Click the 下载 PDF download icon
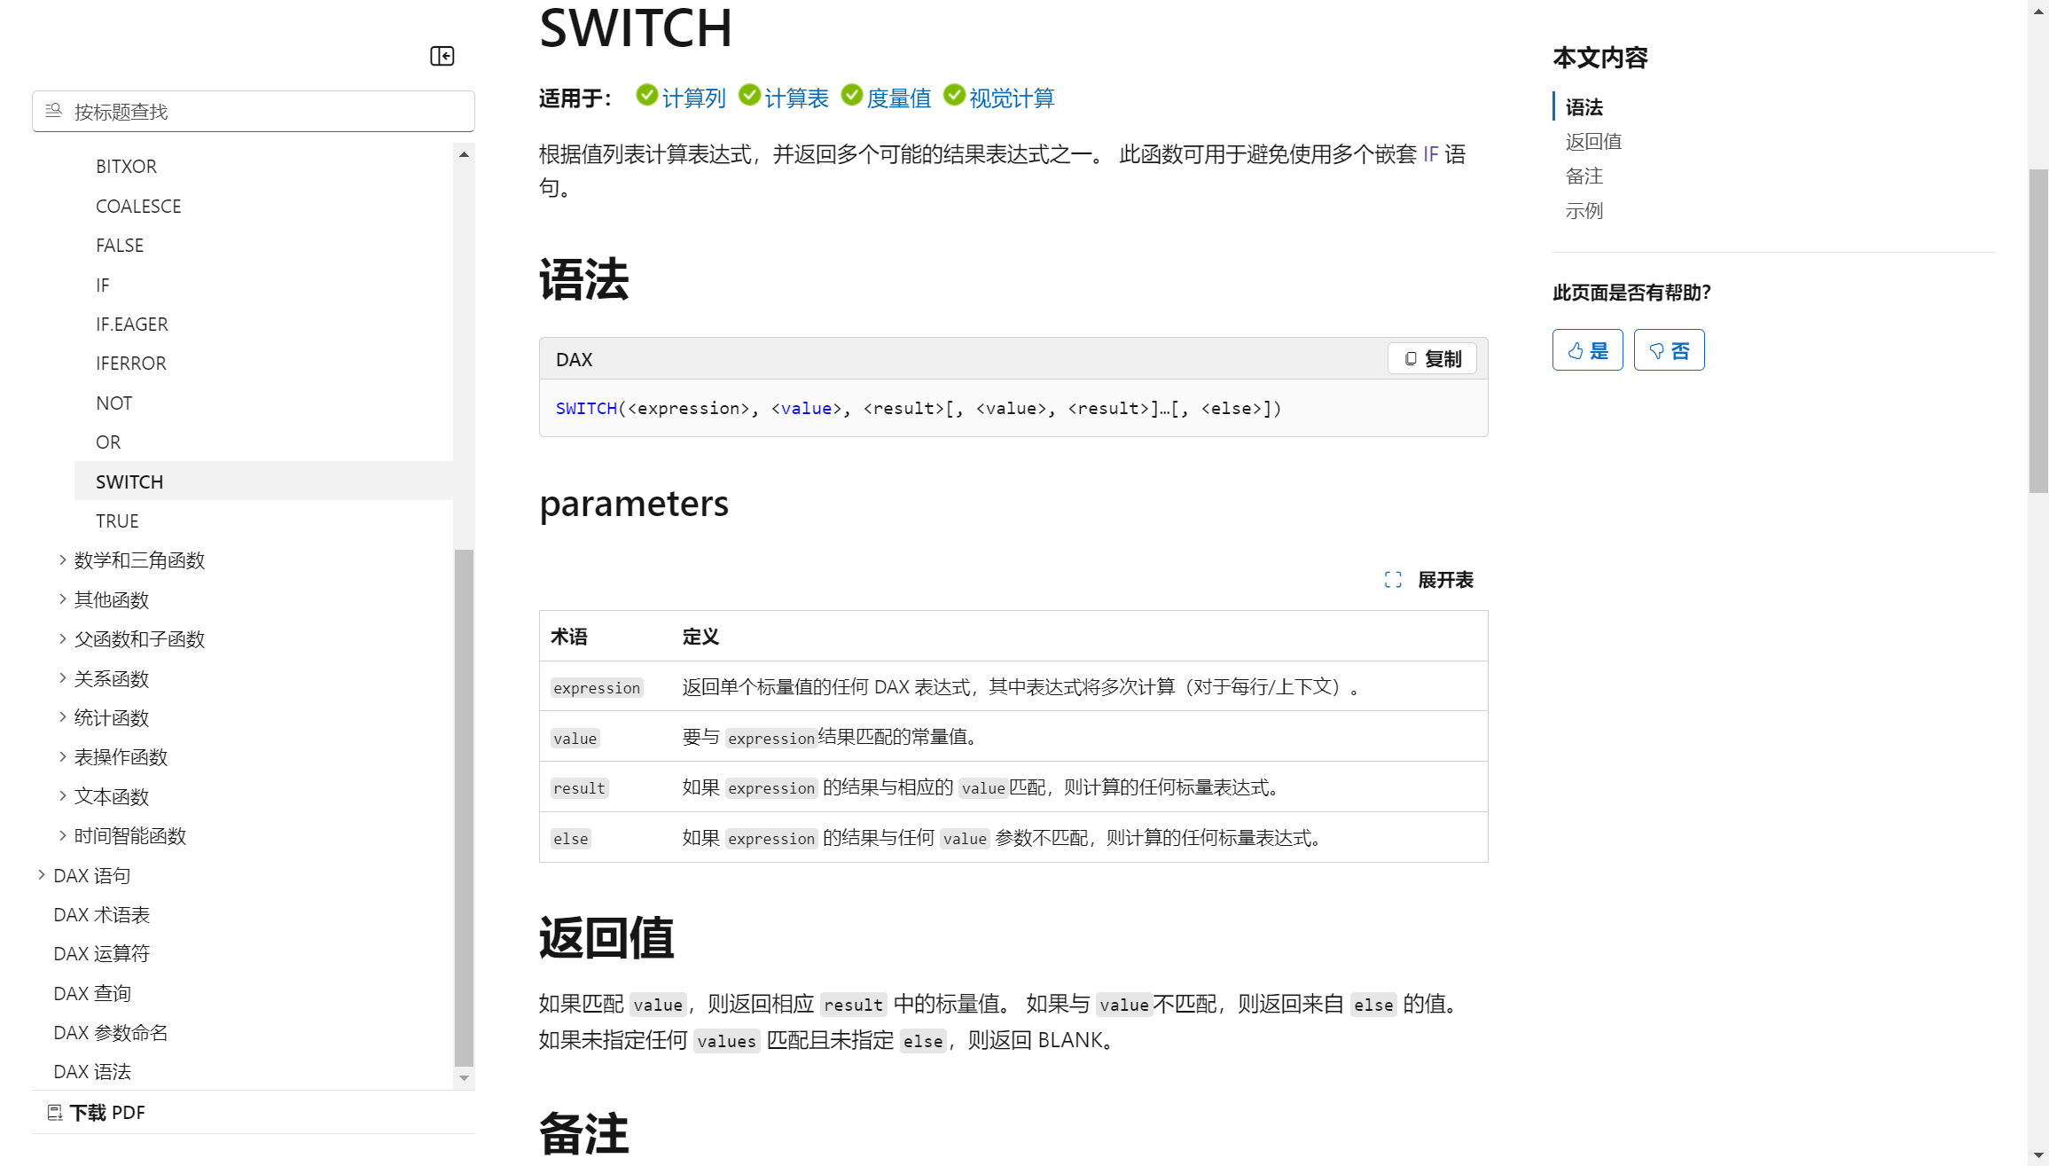The height and width of the screenshot is (1166, 2049). coord(55,1112)
